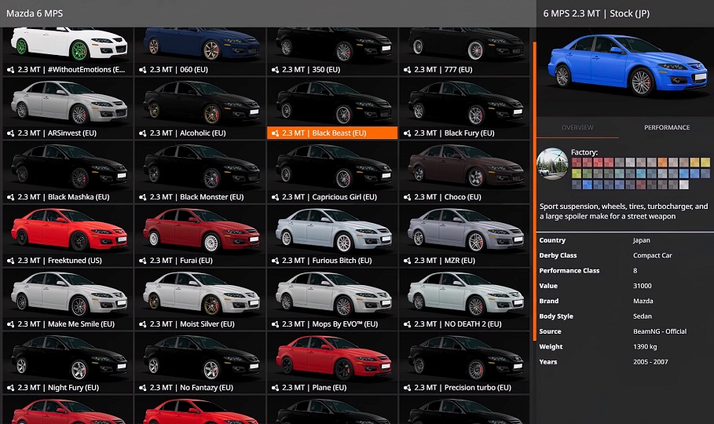Switch to the Overview tab

click(x=577, y=128)
